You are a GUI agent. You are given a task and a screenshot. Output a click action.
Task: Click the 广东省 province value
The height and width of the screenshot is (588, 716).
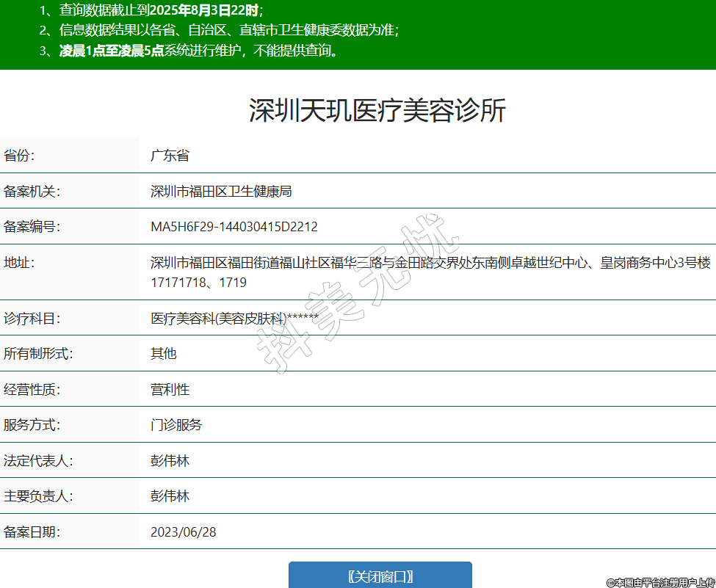pos(170,156)
